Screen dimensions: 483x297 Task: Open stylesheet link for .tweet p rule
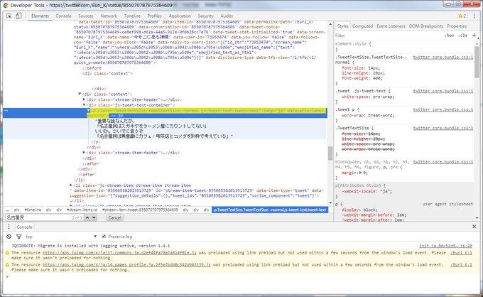pyautogui.click(x=443, y=109)
